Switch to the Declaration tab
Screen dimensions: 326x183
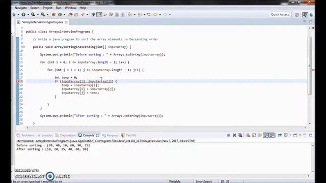tap(66, 135)
